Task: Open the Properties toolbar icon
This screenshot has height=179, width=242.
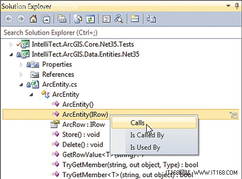Action: coord(106,19)
